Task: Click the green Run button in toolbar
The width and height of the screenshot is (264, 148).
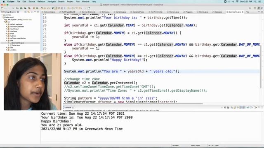Action: pos(21,8)
